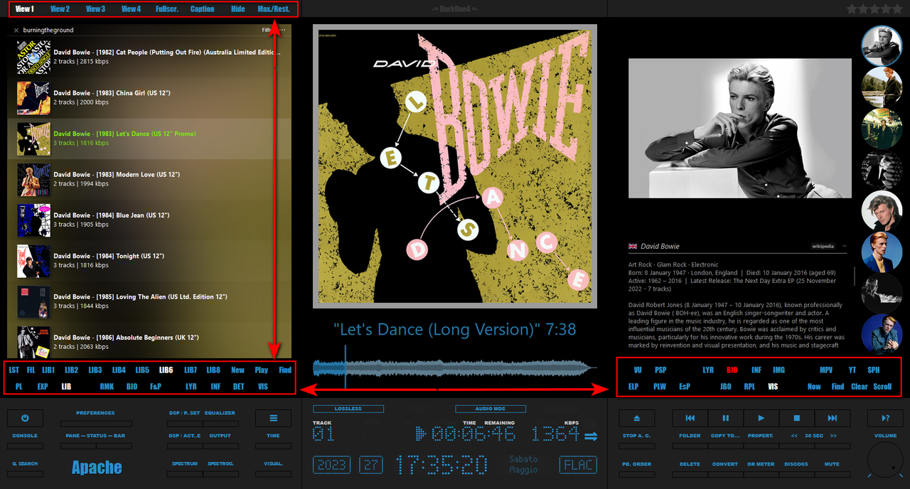Select the LIB3 panel tab
This screenshot has width=910, height=489.
coord(95,370)
